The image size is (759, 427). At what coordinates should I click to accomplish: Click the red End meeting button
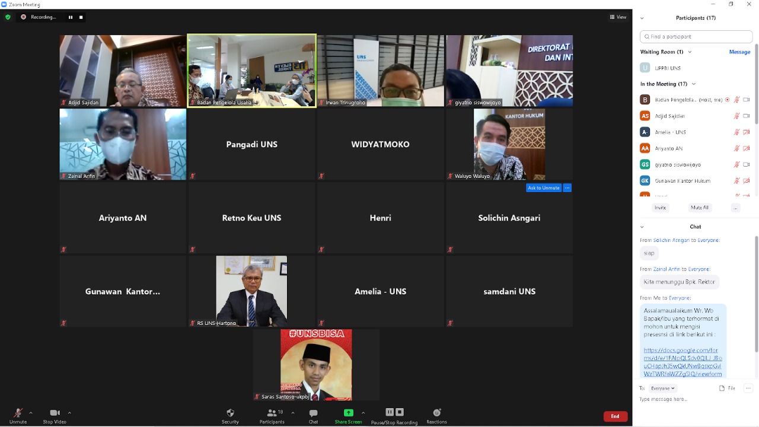tap(616, 416)
